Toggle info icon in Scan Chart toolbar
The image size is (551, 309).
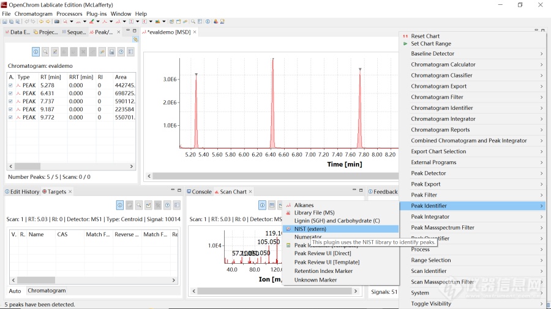[262, 205]
